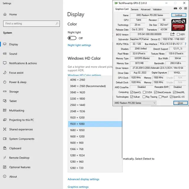Image resolution: width=189 pixels, height=189 pixels.
Task: Click the Lookup button in GPU-Z
Action: 179,15
